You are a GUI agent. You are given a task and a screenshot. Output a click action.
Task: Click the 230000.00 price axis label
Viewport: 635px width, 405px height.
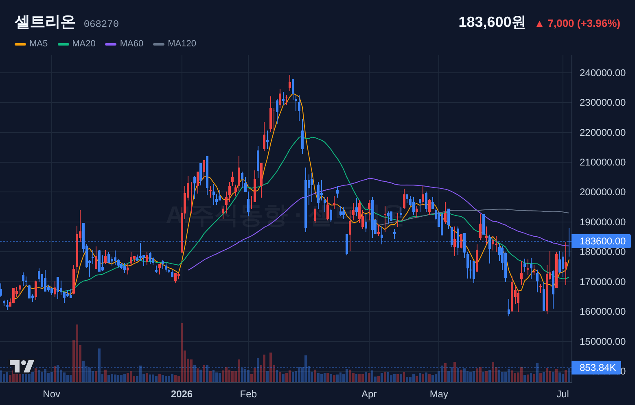click(602, 102)
